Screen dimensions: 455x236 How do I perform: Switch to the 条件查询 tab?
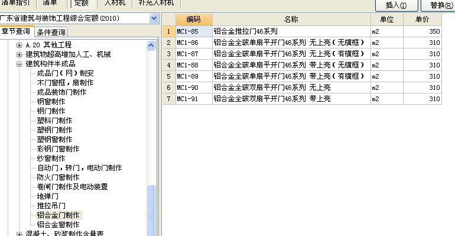click(51, 32)
